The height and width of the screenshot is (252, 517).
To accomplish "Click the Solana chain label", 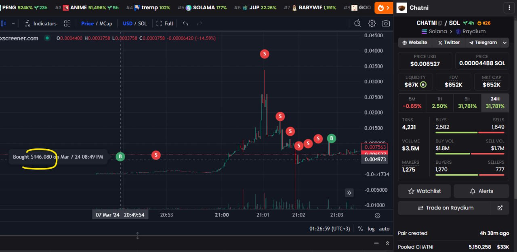I will click(x=434, y=32).
